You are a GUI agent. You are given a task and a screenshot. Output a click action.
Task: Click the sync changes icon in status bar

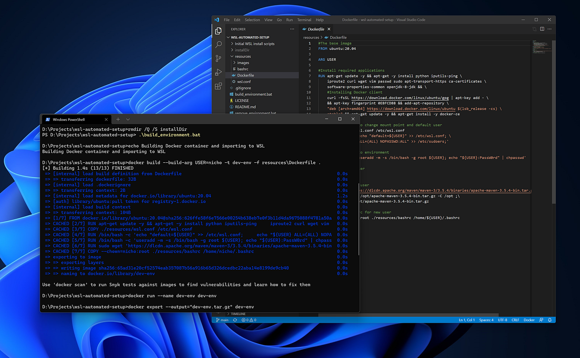236,320
